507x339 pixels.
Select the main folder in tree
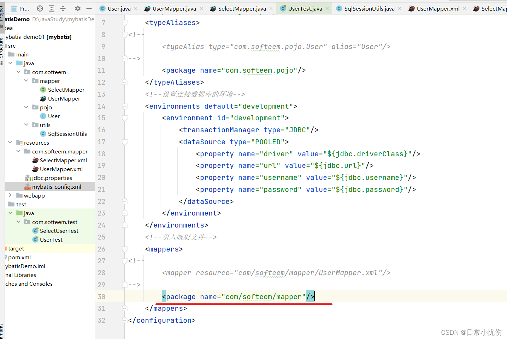[22, 54]
